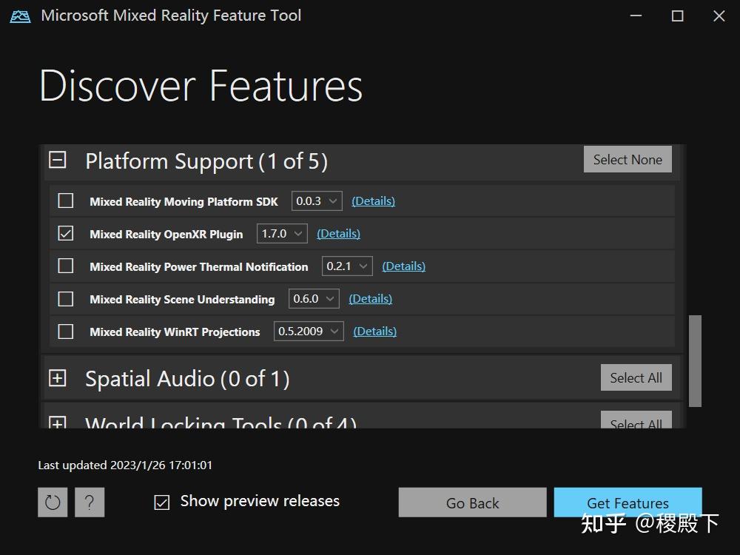Uncheck Mixed Reality OpenXR Plugin
Viewport: 740px width, 555px height.
pyautogui.click(x=66, y=234)
